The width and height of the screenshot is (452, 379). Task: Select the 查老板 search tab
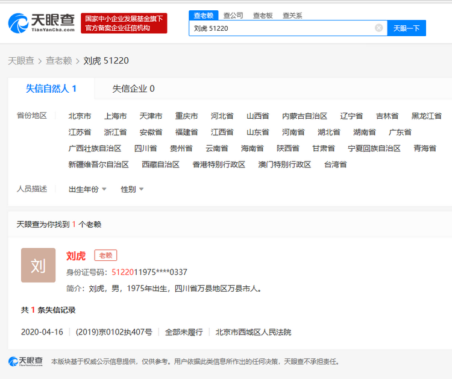tap(263, 15)
